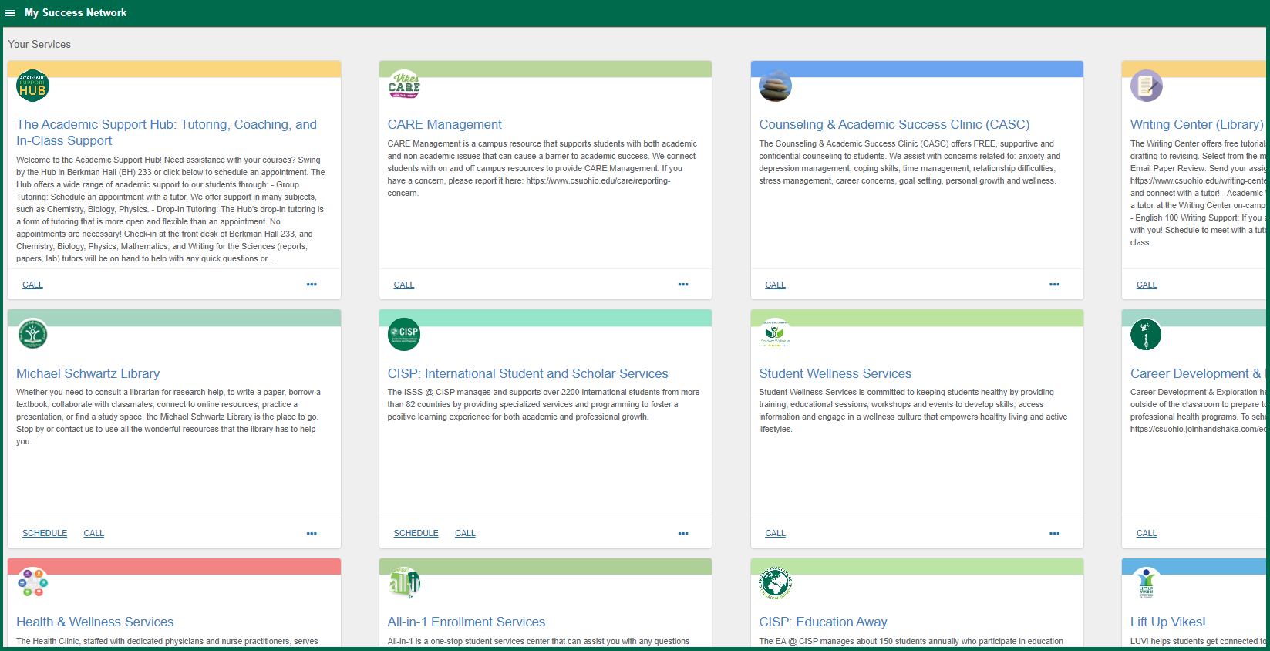
Task: Open the Career Development title link
Action: (x=1198, y=373)
